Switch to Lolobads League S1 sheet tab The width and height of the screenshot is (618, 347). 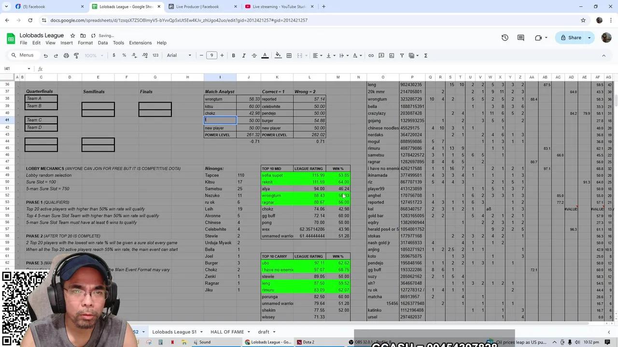tap(174, 332)
